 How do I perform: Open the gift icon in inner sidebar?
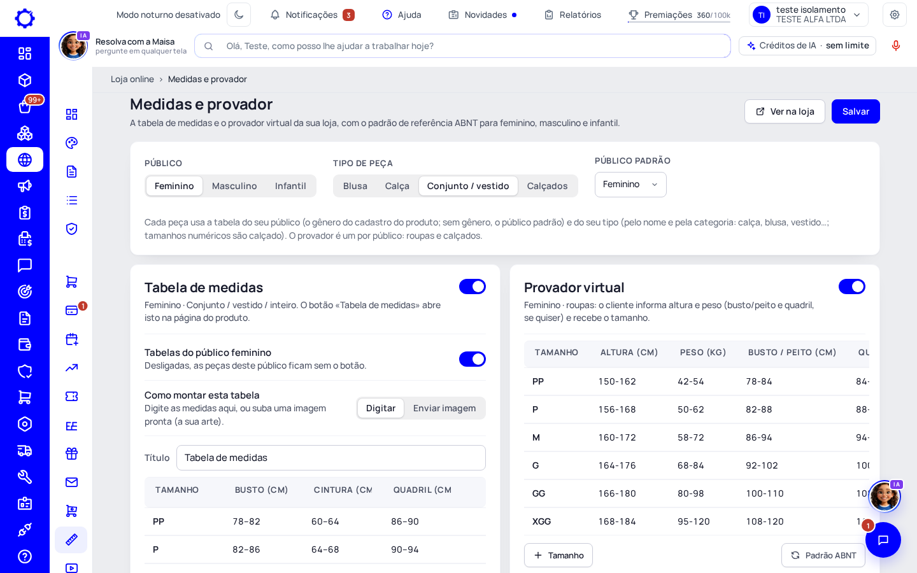[71, 453]
